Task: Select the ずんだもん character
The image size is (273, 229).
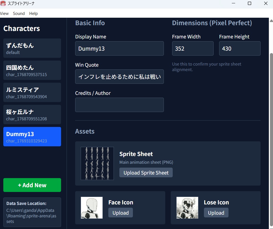Action: click(32, 48)
